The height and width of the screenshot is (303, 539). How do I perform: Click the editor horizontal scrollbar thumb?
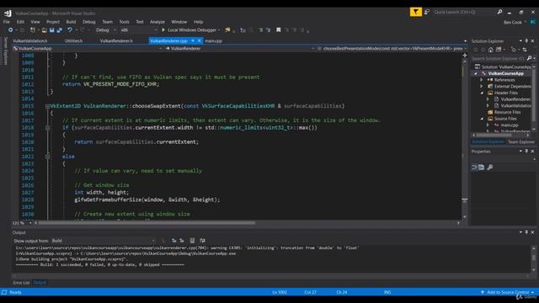[147, 223]
